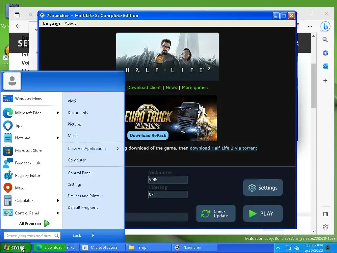Click the search magnifier icon in start menu

(57, 236)
